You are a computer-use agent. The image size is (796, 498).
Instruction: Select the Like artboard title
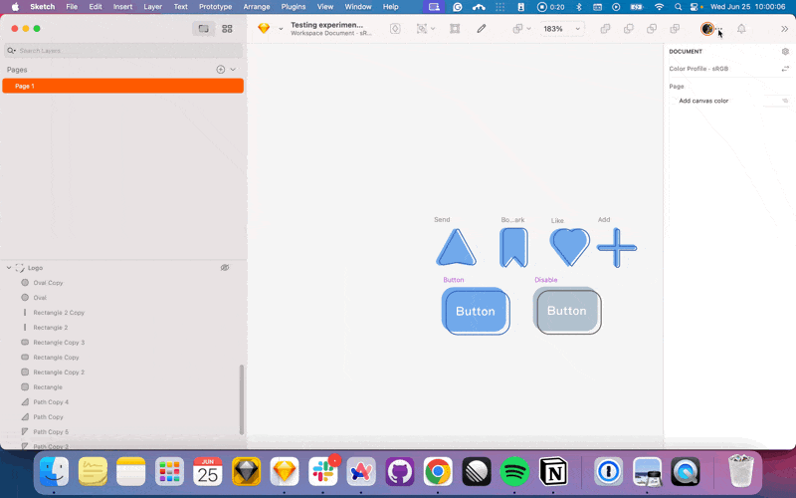pos(557,220)
